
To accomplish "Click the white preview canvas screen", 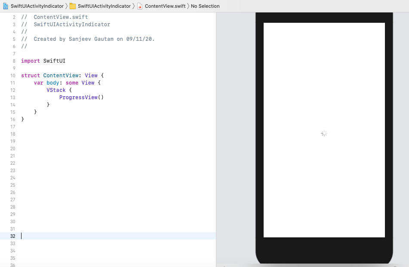I will coord(324,130).
